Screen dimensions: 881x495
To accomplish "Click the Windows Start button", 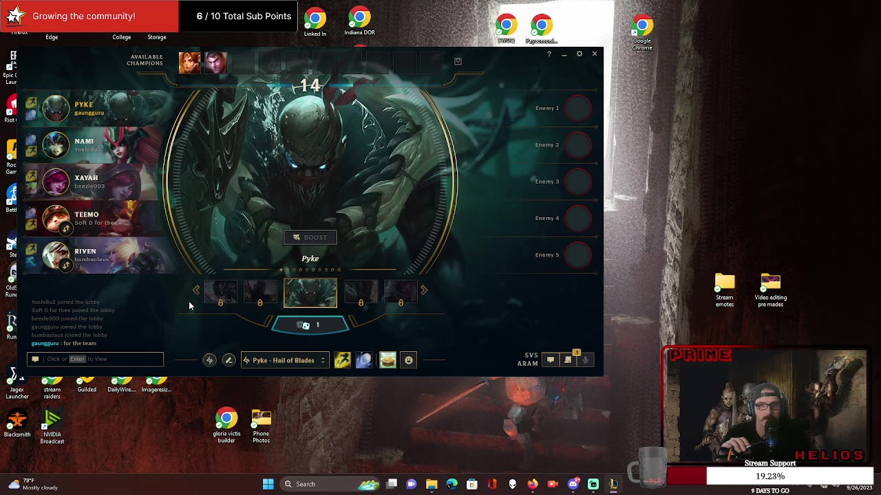I will point(268,484).
